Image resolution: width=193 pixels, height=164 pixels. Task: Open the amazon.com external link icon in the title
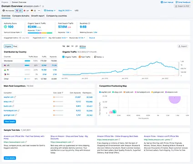[x=40, y=6]
